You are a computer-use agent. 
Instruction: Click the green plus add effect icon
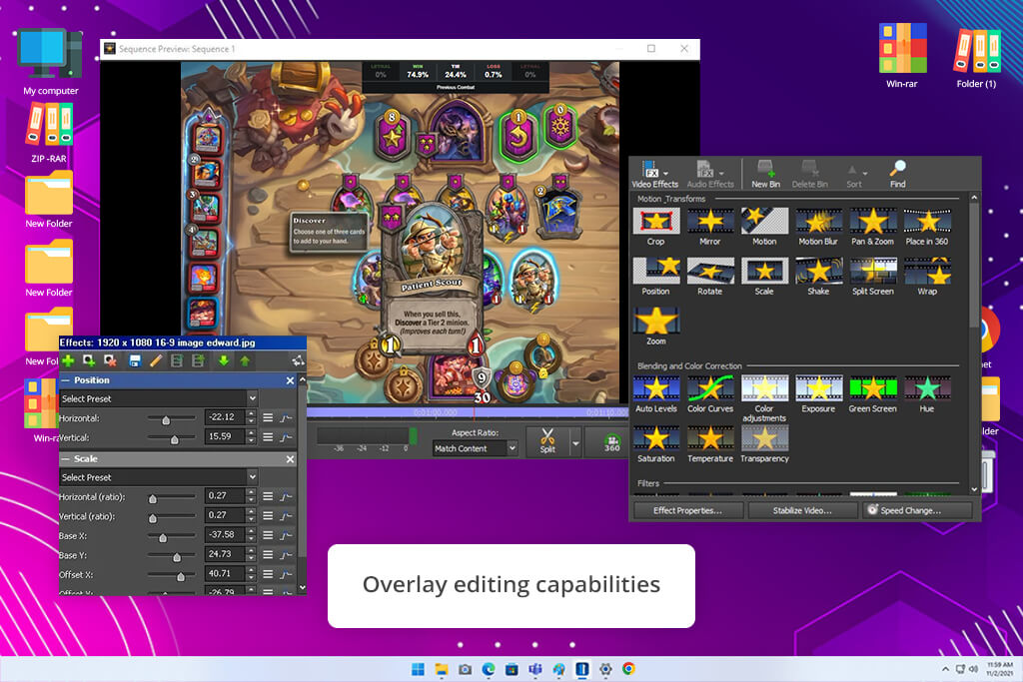pyautogui.click(x=68, y=360)
